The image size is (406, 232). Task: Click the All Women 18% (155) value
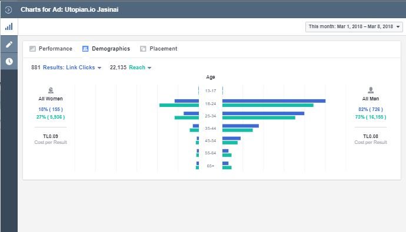[51, 109]
